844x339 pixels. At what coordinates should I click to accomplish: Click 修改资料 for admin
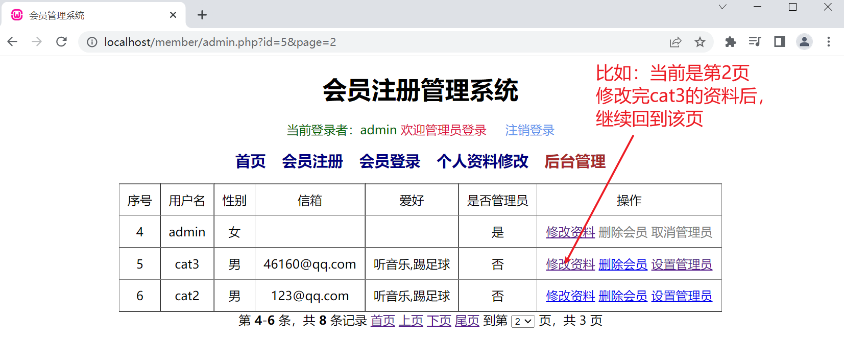pyautogui.click(x=570, y=232)
